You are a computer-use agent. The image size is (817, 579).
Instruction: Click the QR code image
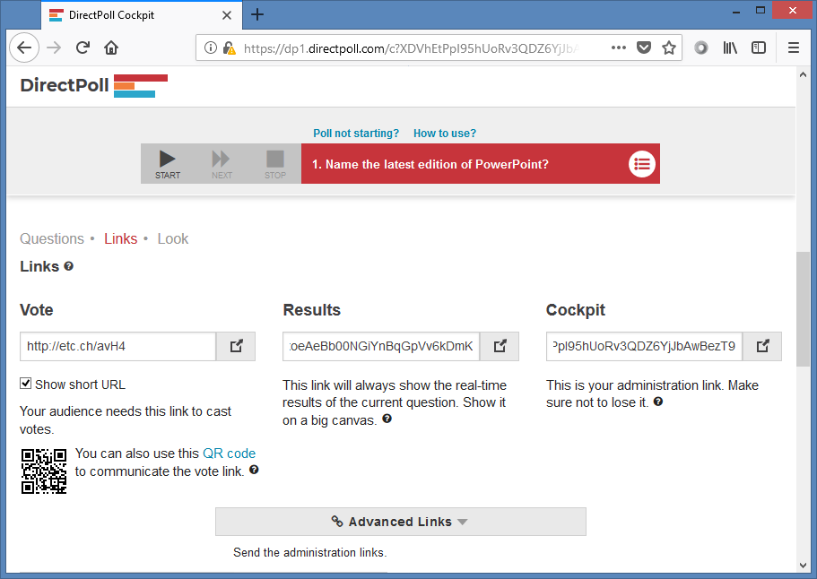[x=44, y=471]
